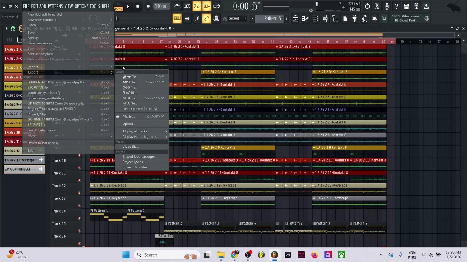Expand All playlist tracks submenu

(142, 131)
